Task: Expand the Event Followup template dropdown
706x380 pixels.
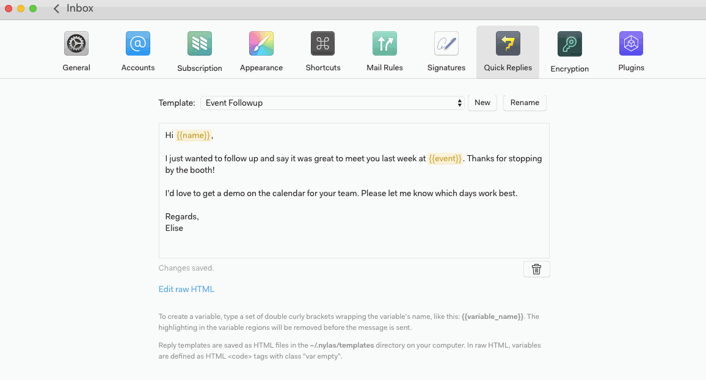Action: [x=332, y=103]
